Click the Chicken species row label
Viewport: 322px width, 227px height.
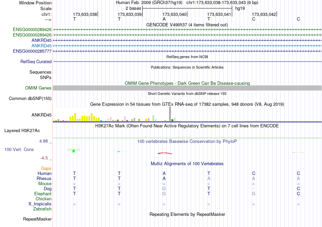tap(43, 199)
